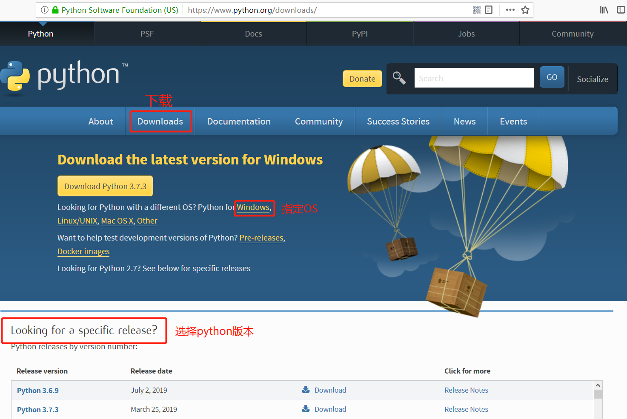Follow the Windows OS link
Screen dimensions: 627x419
click(253, 207)
